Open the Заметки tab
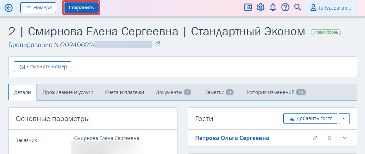This screenshot has height=154, width=365. pyautogui.click(x=219, y=92)
